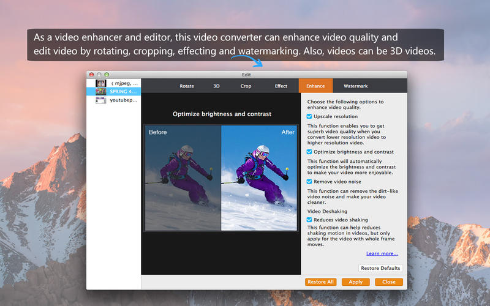Image resolution: width=490 pixels, height=306 pixels.
Task: Switch to the Effect tab
Action: pos(281,86)
